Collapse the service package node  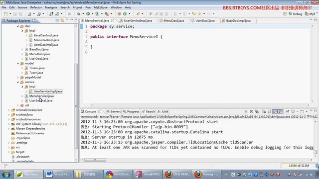point(18,82)
